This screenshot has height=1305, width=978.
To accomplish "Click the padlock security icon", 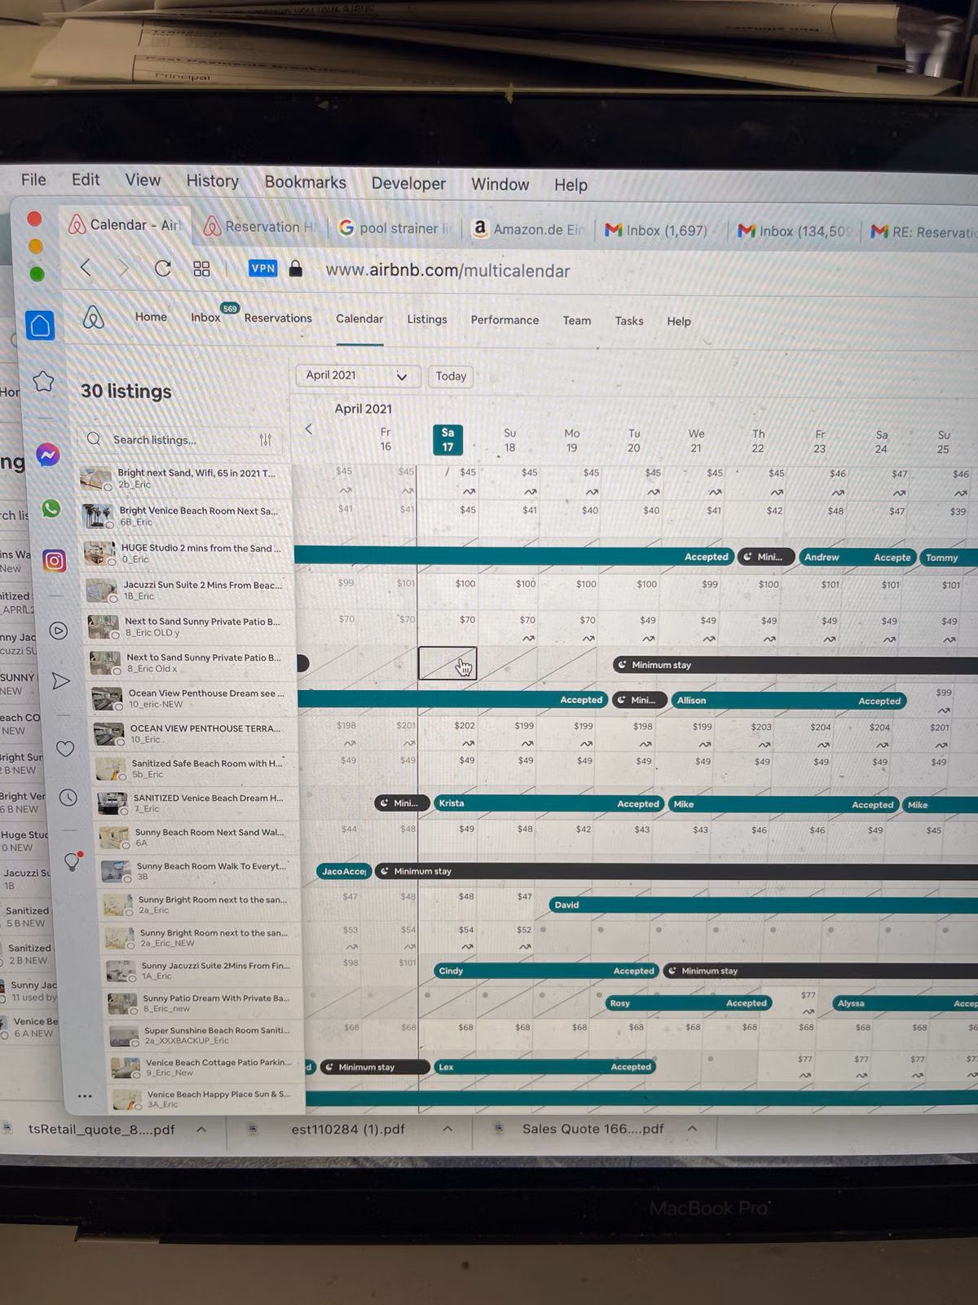I will 296,268.
